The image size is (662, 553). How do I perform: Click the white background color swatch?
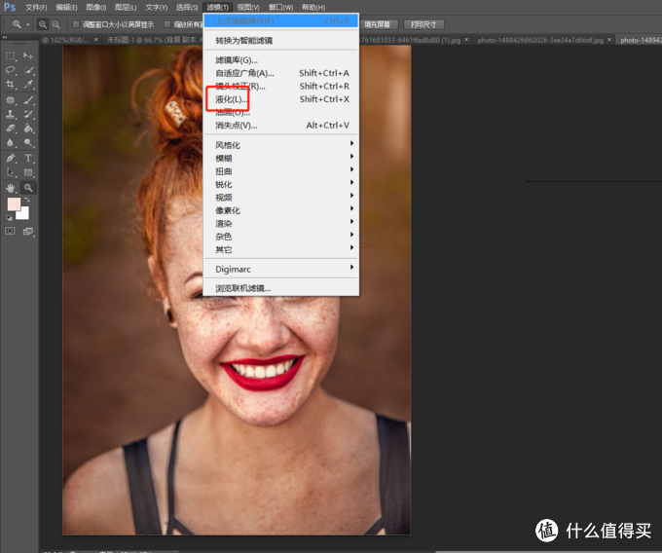[24, 214]
